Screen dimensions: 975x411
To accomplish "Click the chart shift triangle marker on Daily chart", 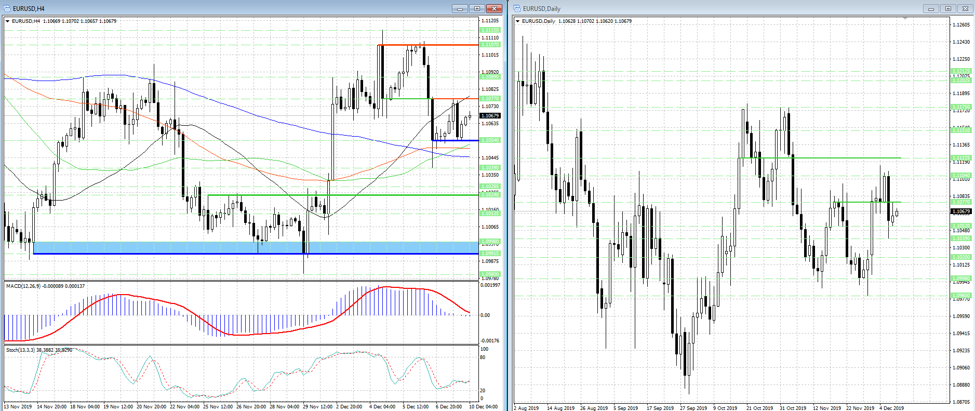I will click(x=905, y=19).
